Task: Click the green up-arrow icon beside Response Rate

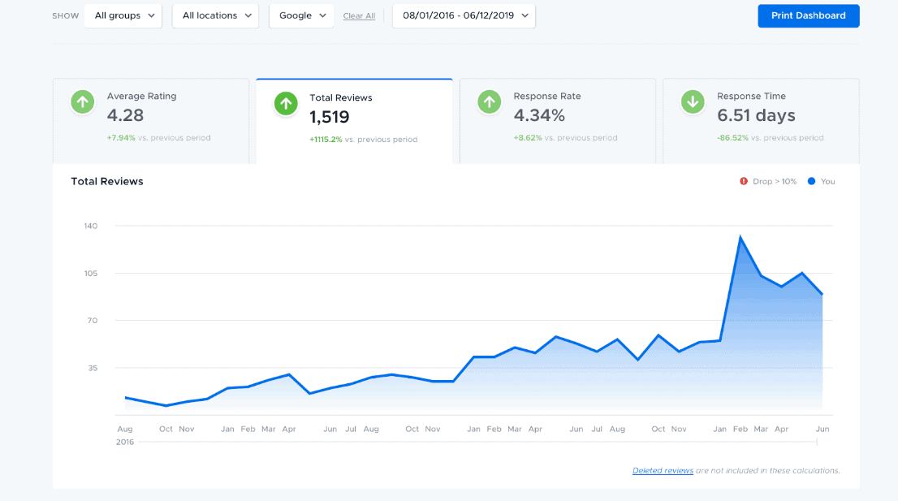Action: pyautogui.click(x=489, y=102)
